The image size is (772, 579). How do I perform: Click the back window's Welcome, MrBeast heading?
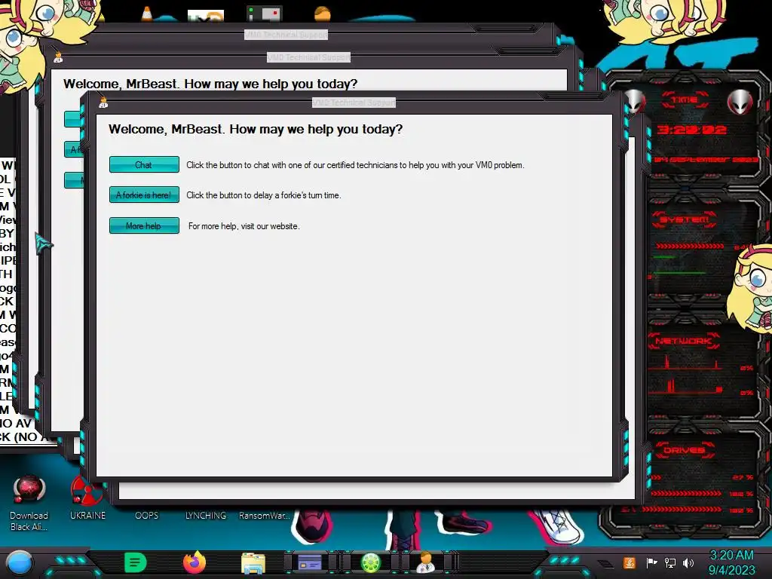210,84
